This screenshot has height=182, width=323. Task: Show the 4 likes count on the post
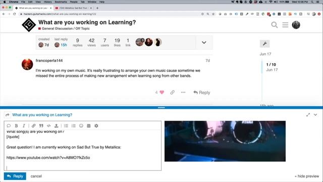coord(156,92)
